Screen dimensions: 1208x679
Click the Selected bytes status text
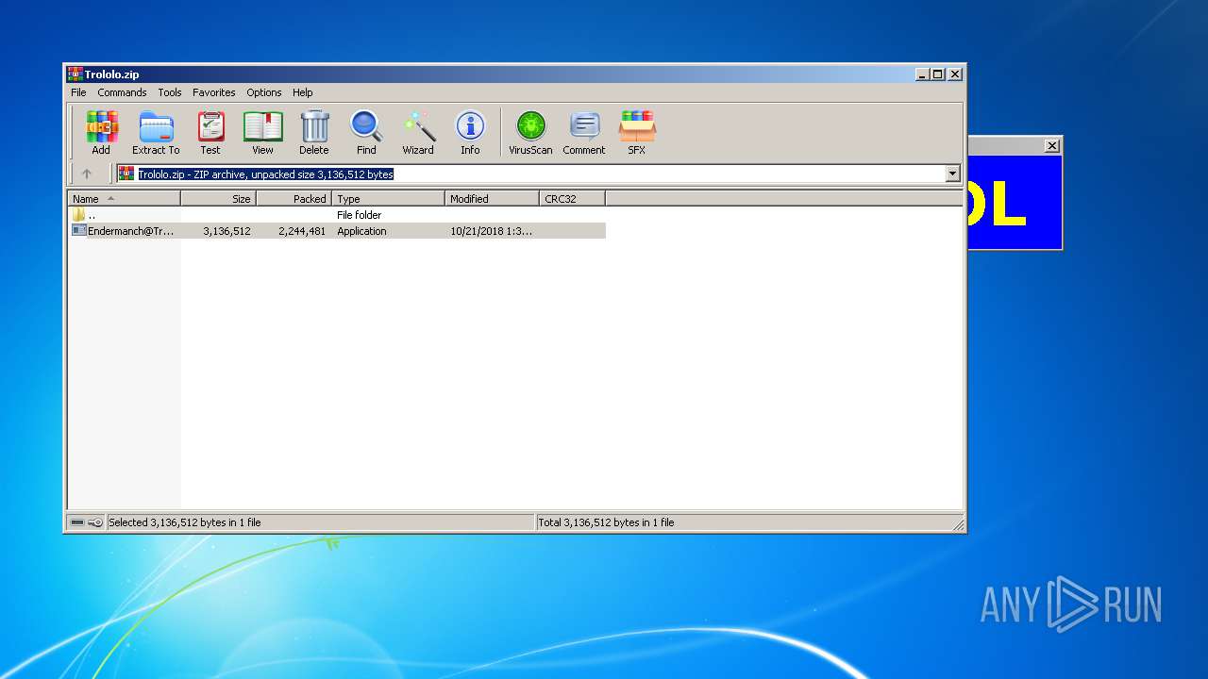[x=185, y=522]
